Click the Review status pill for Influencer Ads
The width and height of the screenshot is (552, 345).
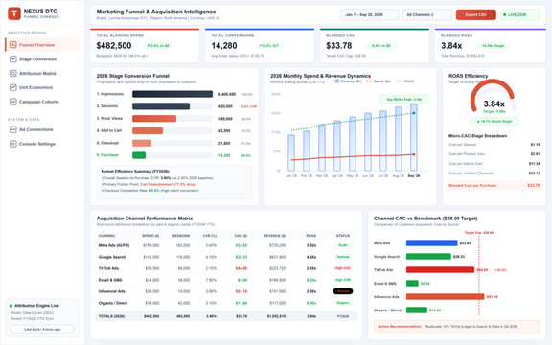coord(343,291)
